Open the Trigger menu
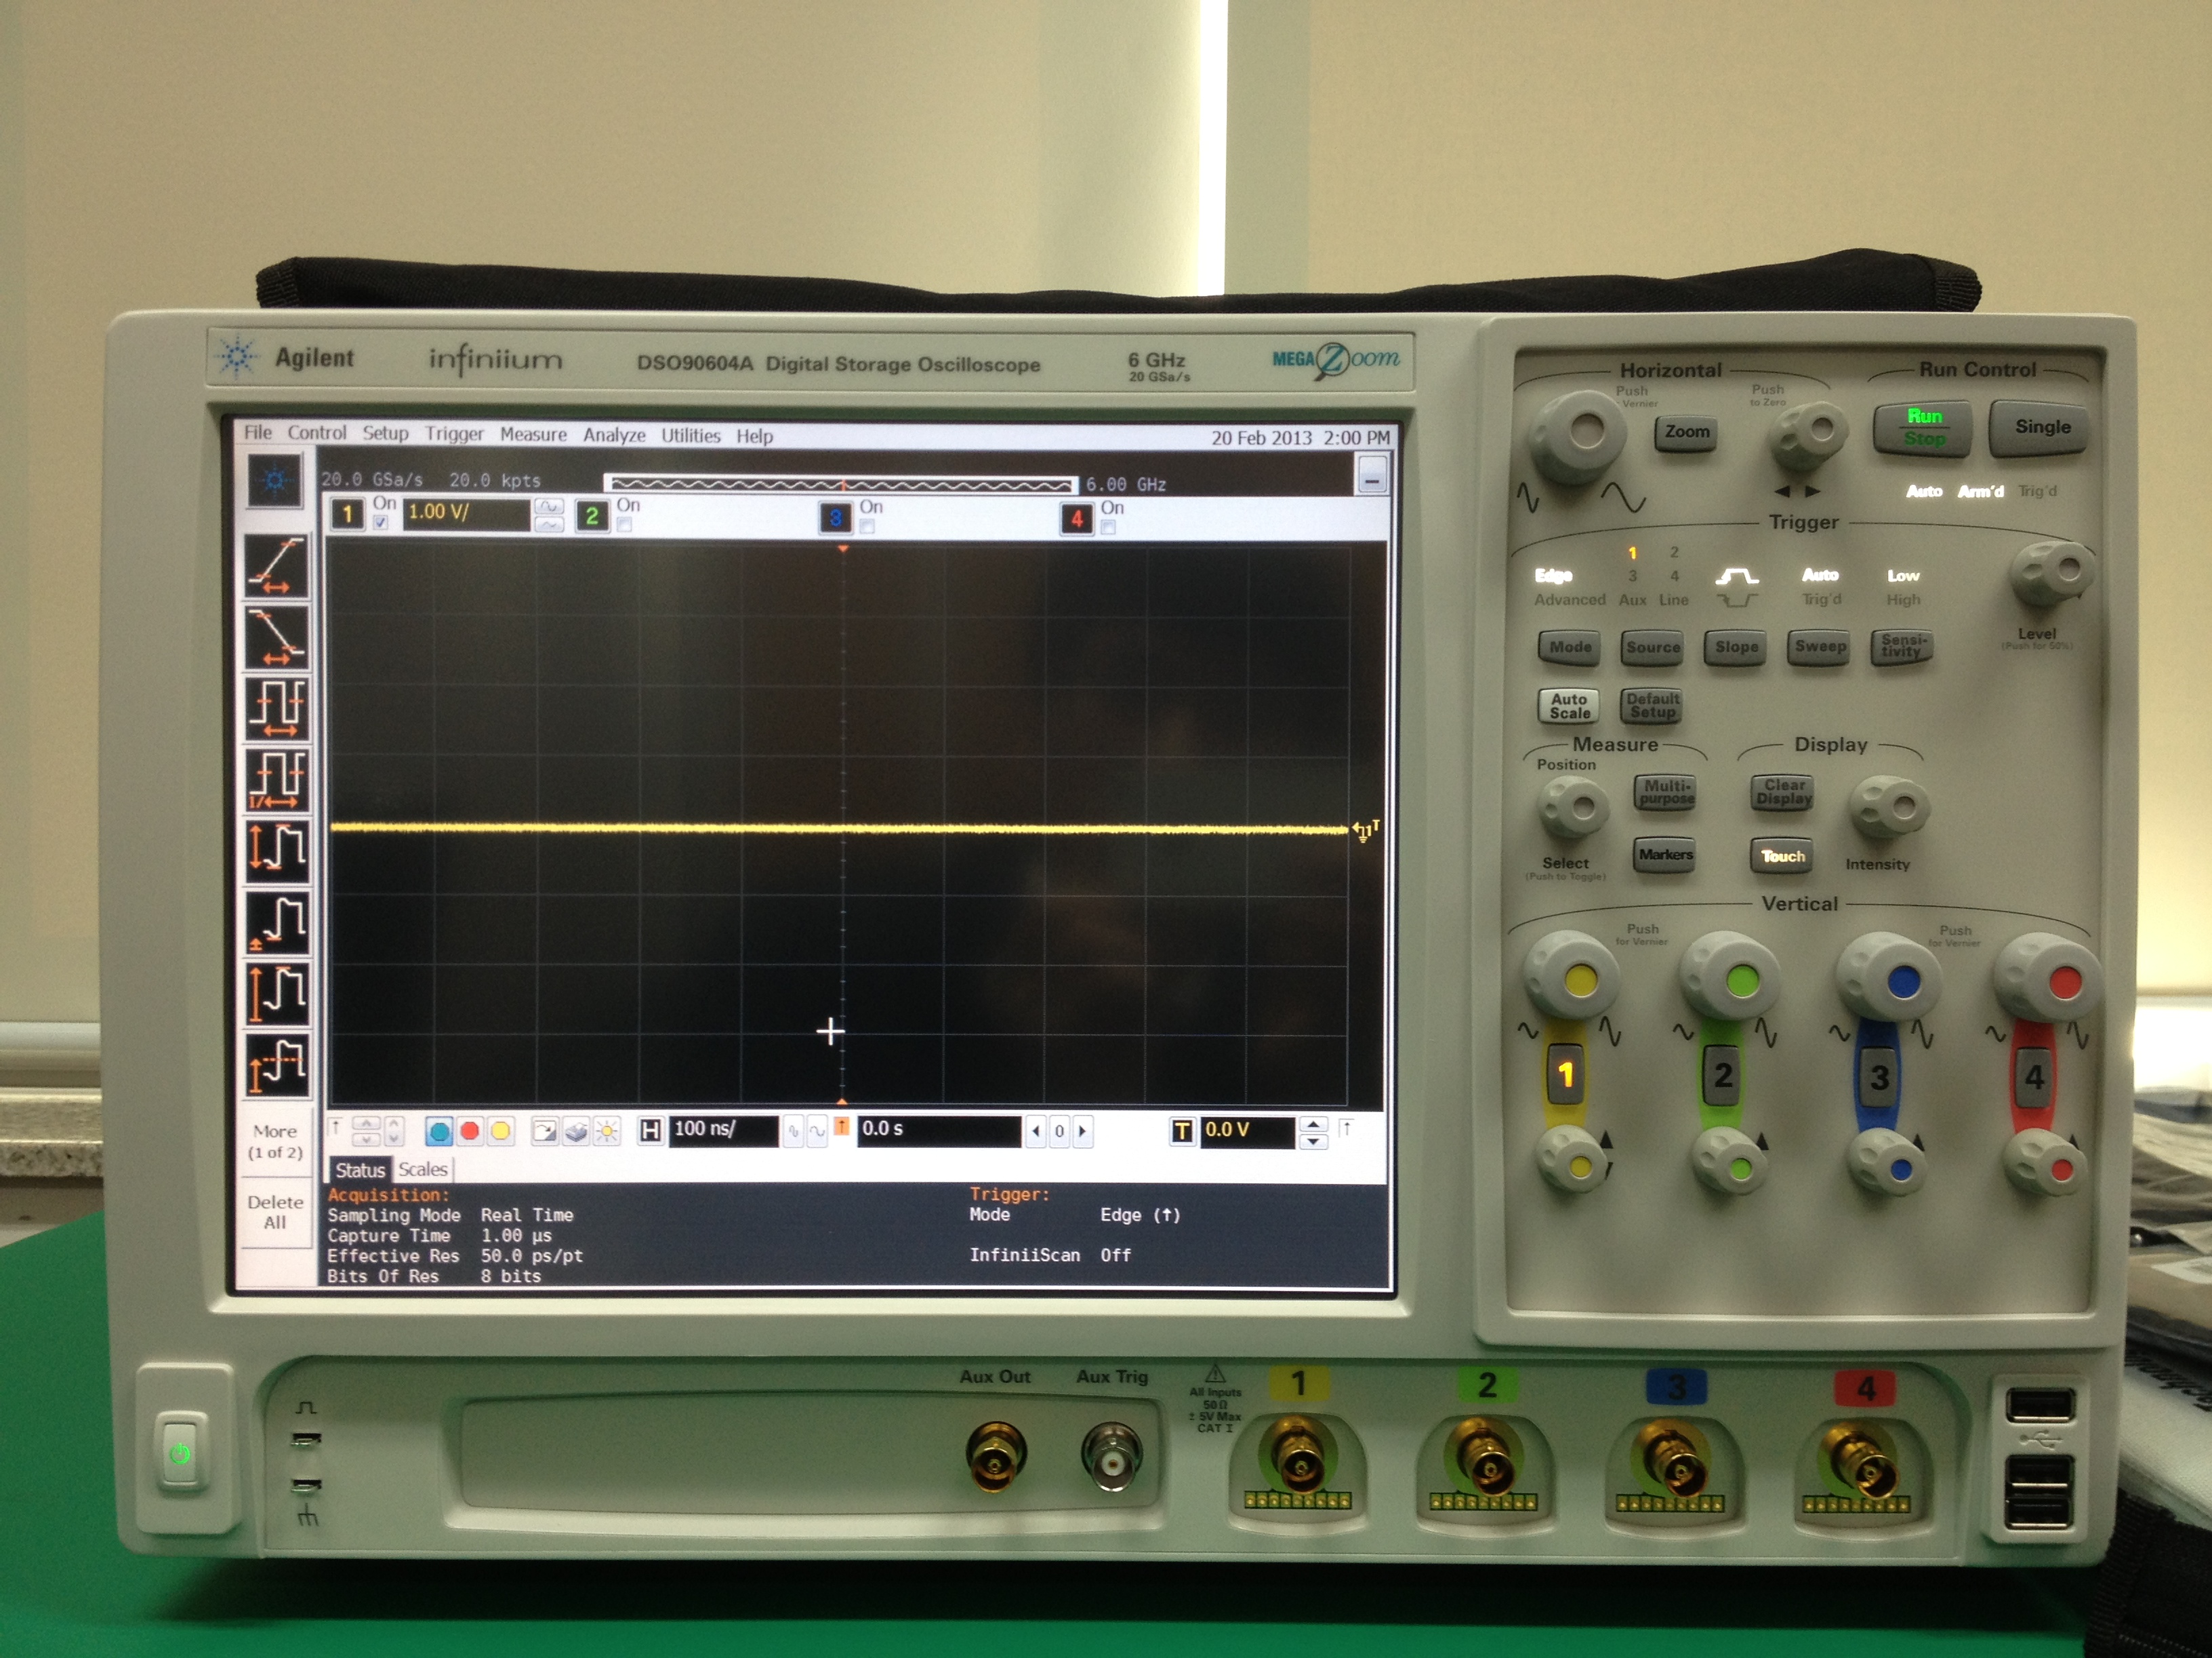 [454, 433]
